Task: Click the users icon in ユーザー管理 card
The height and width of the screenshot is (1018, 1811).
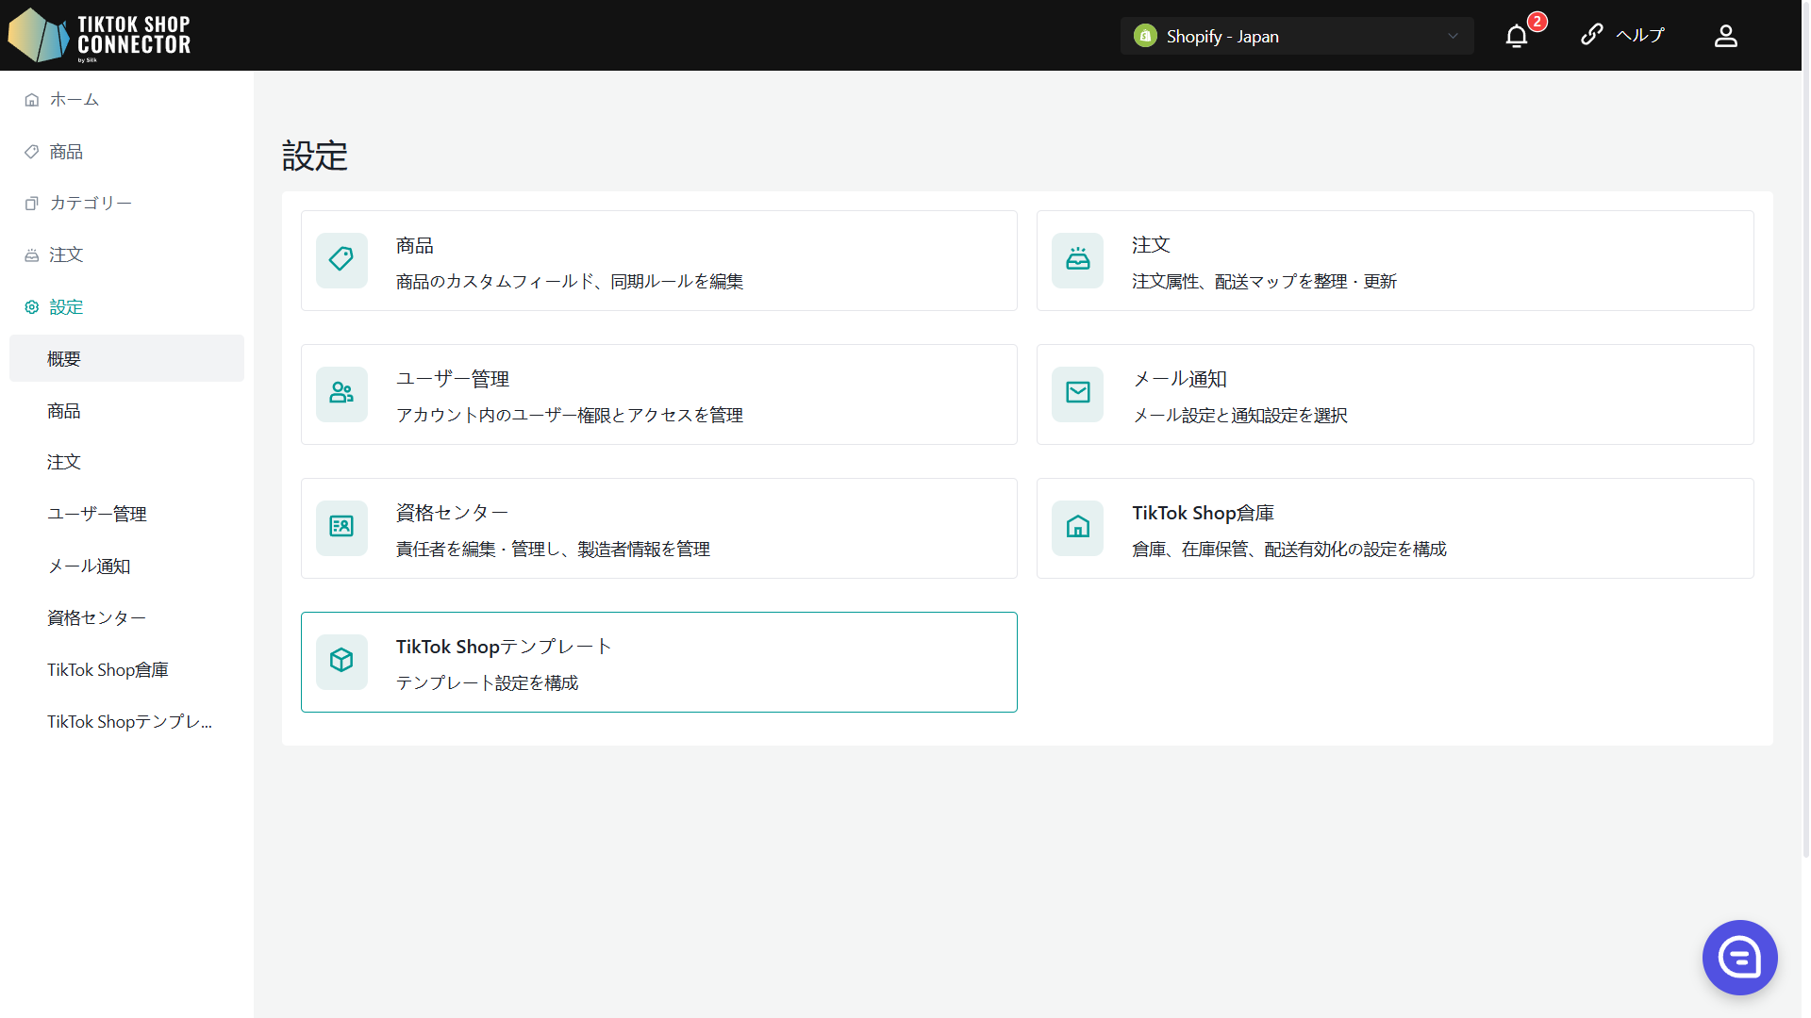Action: [x=341, y=394]
